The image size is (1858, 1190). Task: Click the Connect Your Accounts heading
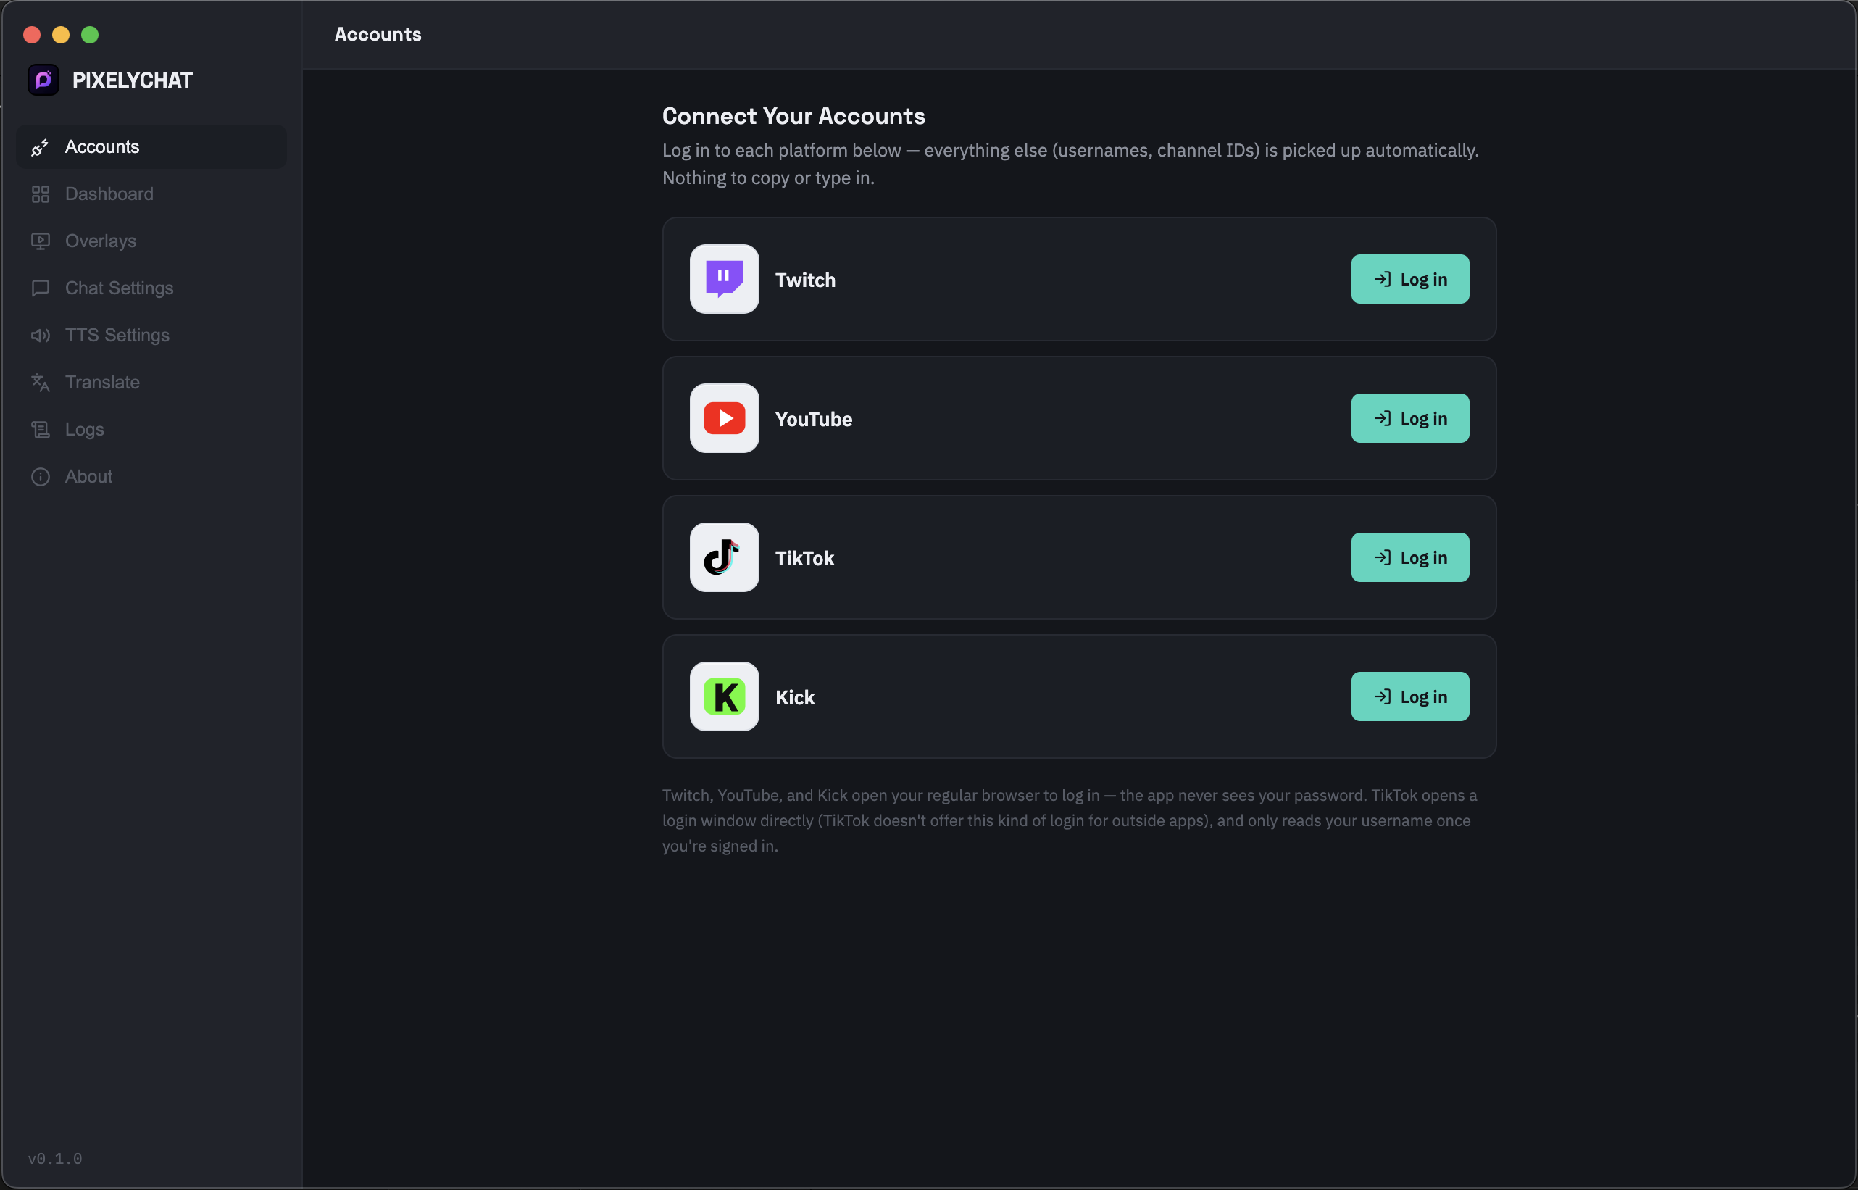(793, 116)
